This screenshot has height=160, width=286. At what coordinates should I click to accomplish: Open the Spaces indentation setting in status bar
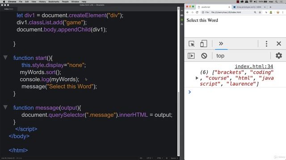174,158
